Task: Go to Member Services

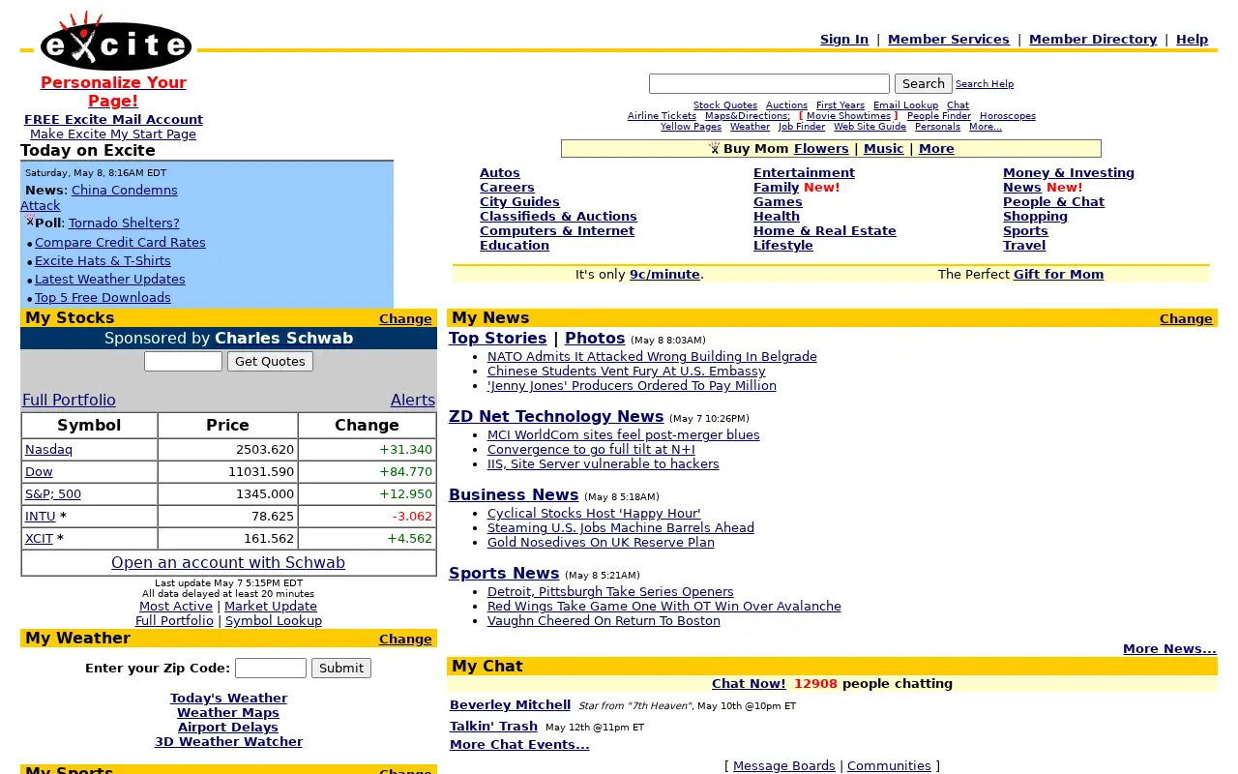Action: [949, 40]
